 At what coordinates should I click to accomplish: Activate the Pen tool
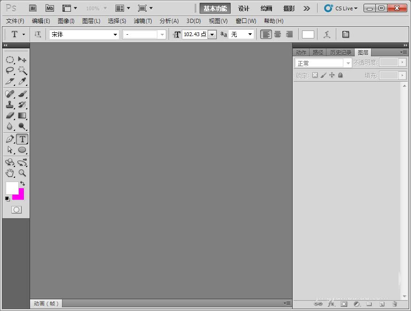click(x=9, y=139)
